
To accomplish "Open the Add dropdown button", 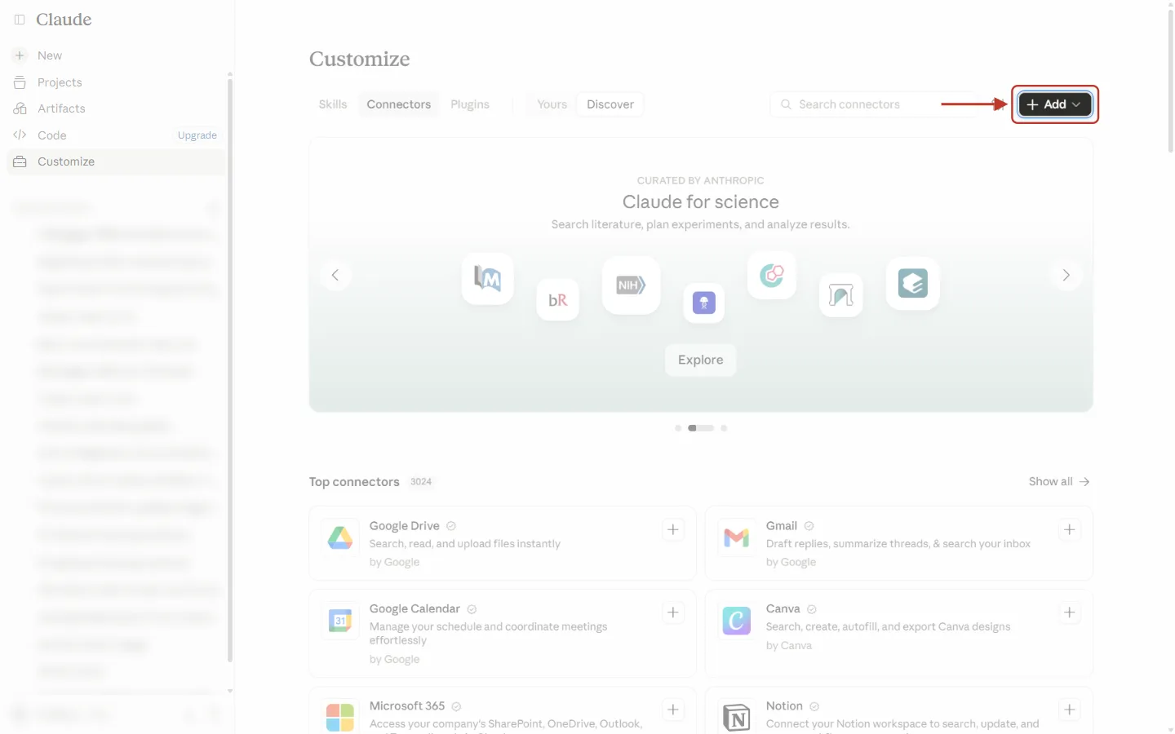I will (x=1055, y=104).
